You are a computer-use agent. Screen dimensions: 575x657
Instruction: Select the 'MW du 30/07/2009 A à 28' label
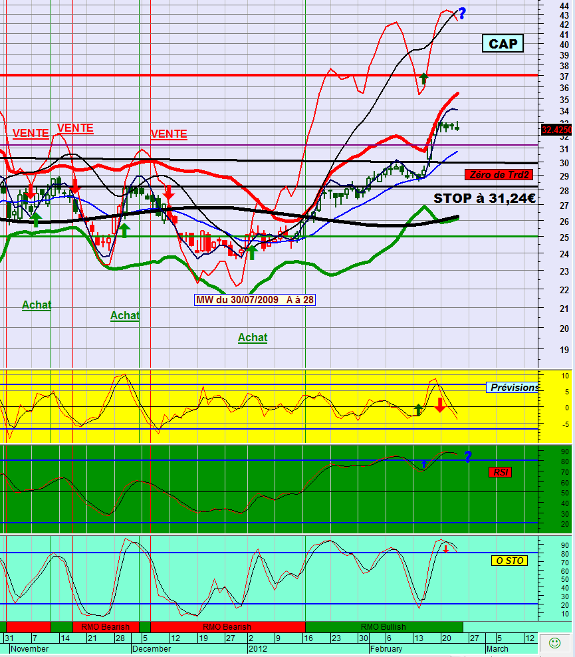pos(255,300)
